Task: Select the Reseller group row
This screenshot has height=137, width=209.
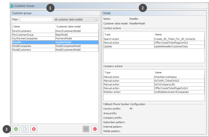Action: click(55, 42)
